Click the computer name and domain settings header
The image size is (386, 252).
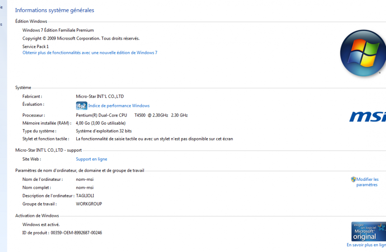point(80,170)
